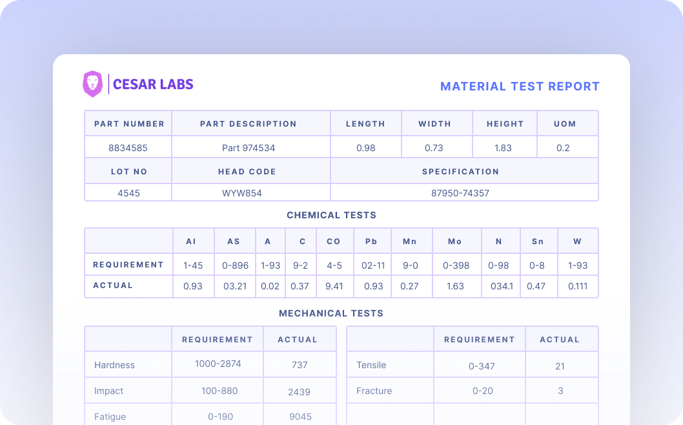Viewport: 683px width, 425px height.
Task: Select the Tensile requirement 0-347
Action: click(482, 366)
